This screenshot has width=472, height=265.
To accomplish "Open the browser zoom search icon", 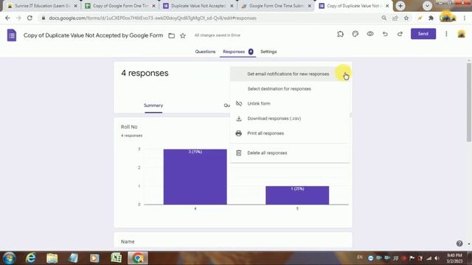I will 383,18.
